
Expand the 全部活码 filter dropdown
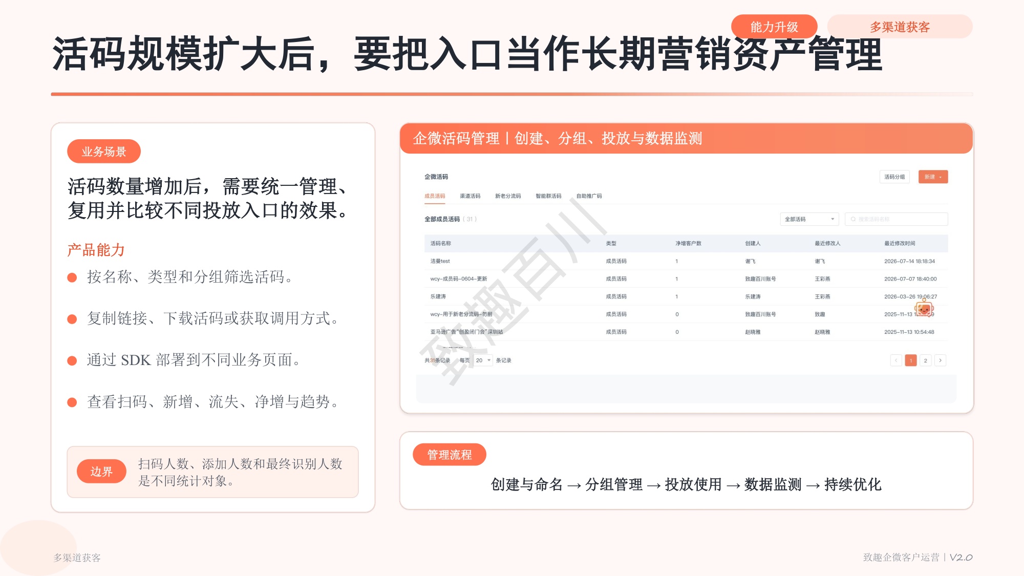point(809,219)
